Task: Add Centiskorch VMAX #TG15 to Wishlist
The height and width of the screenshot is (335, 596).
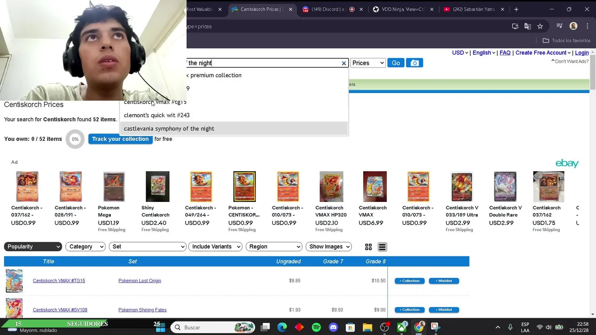Action: tap(444, 281)
